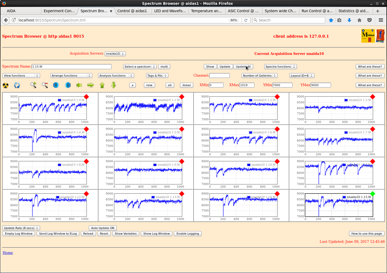Click the green right arrow icon
Screen dimensions: 387x273
(91, 85)
